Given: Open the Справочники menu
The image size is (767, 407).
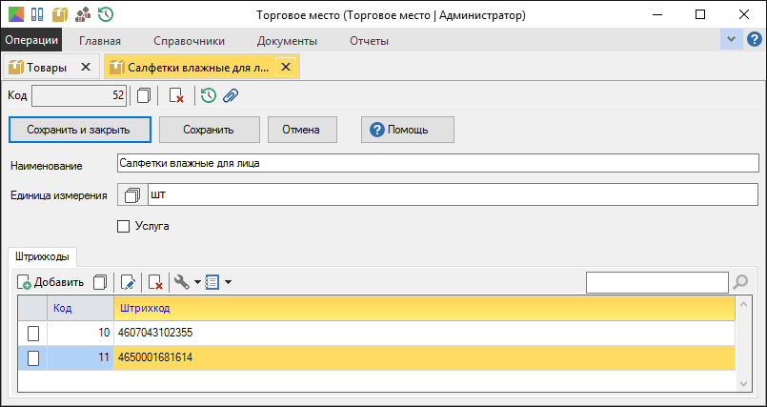Looking at the screenshot, I should click(x=190, y=41).
